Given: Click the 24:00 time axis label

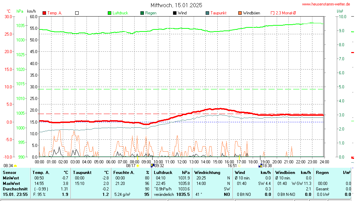Looking at the screenshot, I should tap(324, 162).
